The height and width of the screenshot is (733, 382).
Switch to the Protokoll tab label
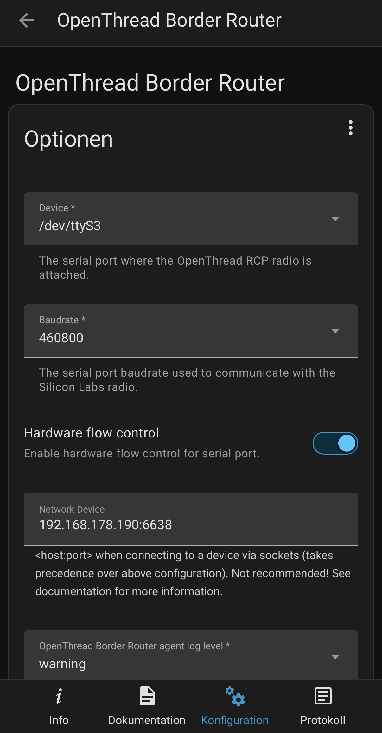[x=322, y=720]
